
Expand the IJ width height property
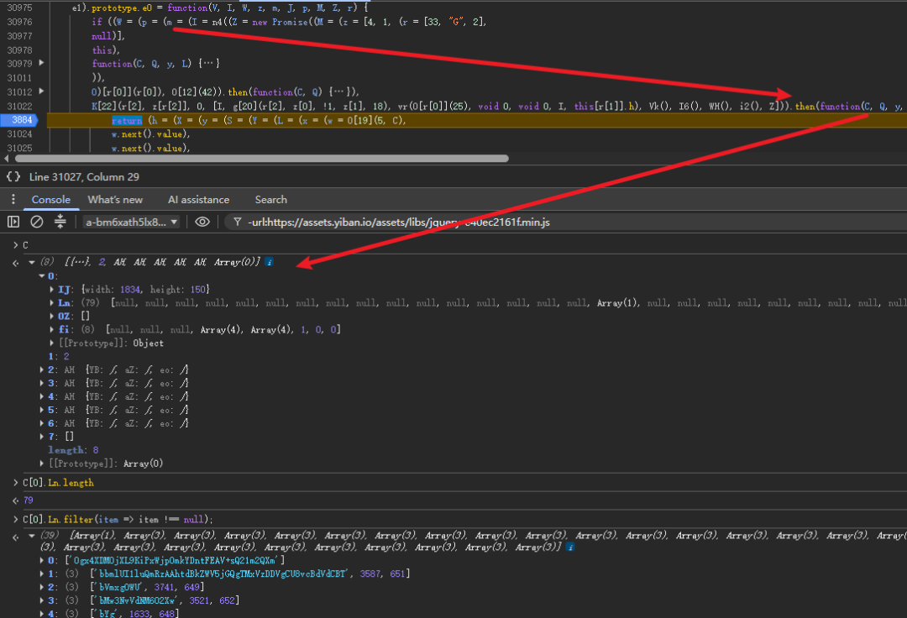point(52,289)
